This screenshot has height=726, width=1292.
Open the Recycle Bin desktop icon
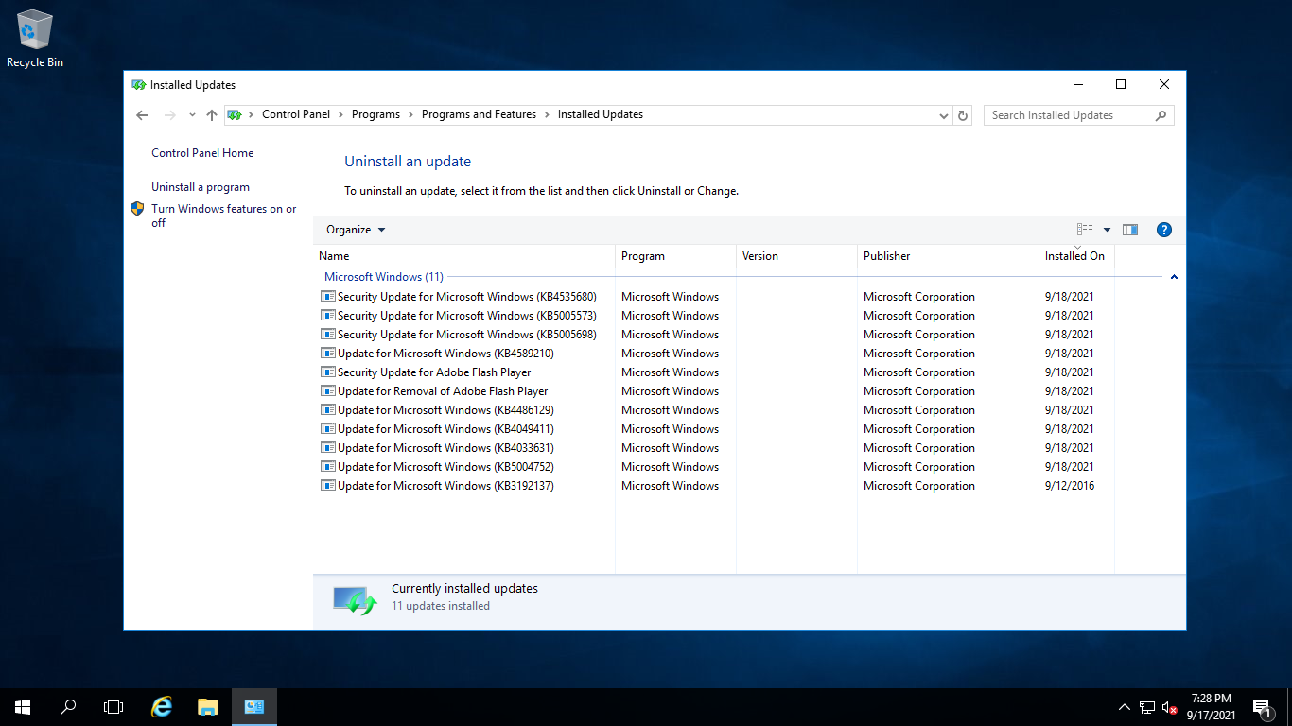35,38
